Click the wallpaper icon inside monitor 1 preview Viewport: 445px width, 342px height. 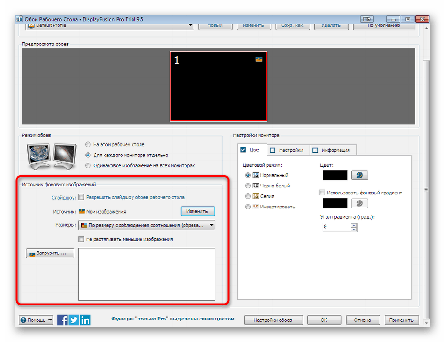[x=259, y=59]
